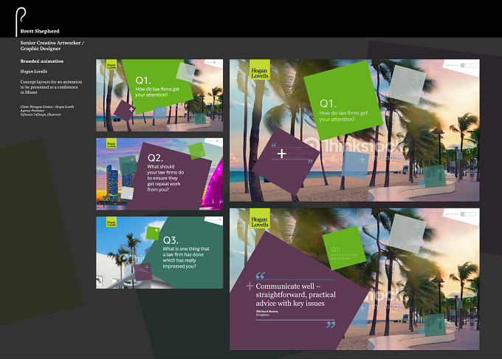502x359 pixels.
Task: Click the small green Q1 square on the quote slide
Action: (x=344, y=248)
